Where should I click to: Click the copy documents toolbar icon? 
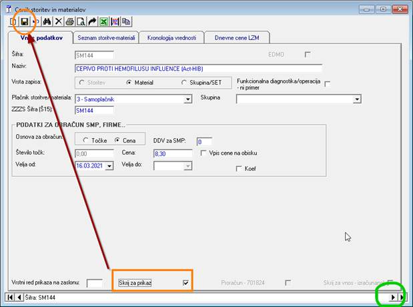point(126,22)
